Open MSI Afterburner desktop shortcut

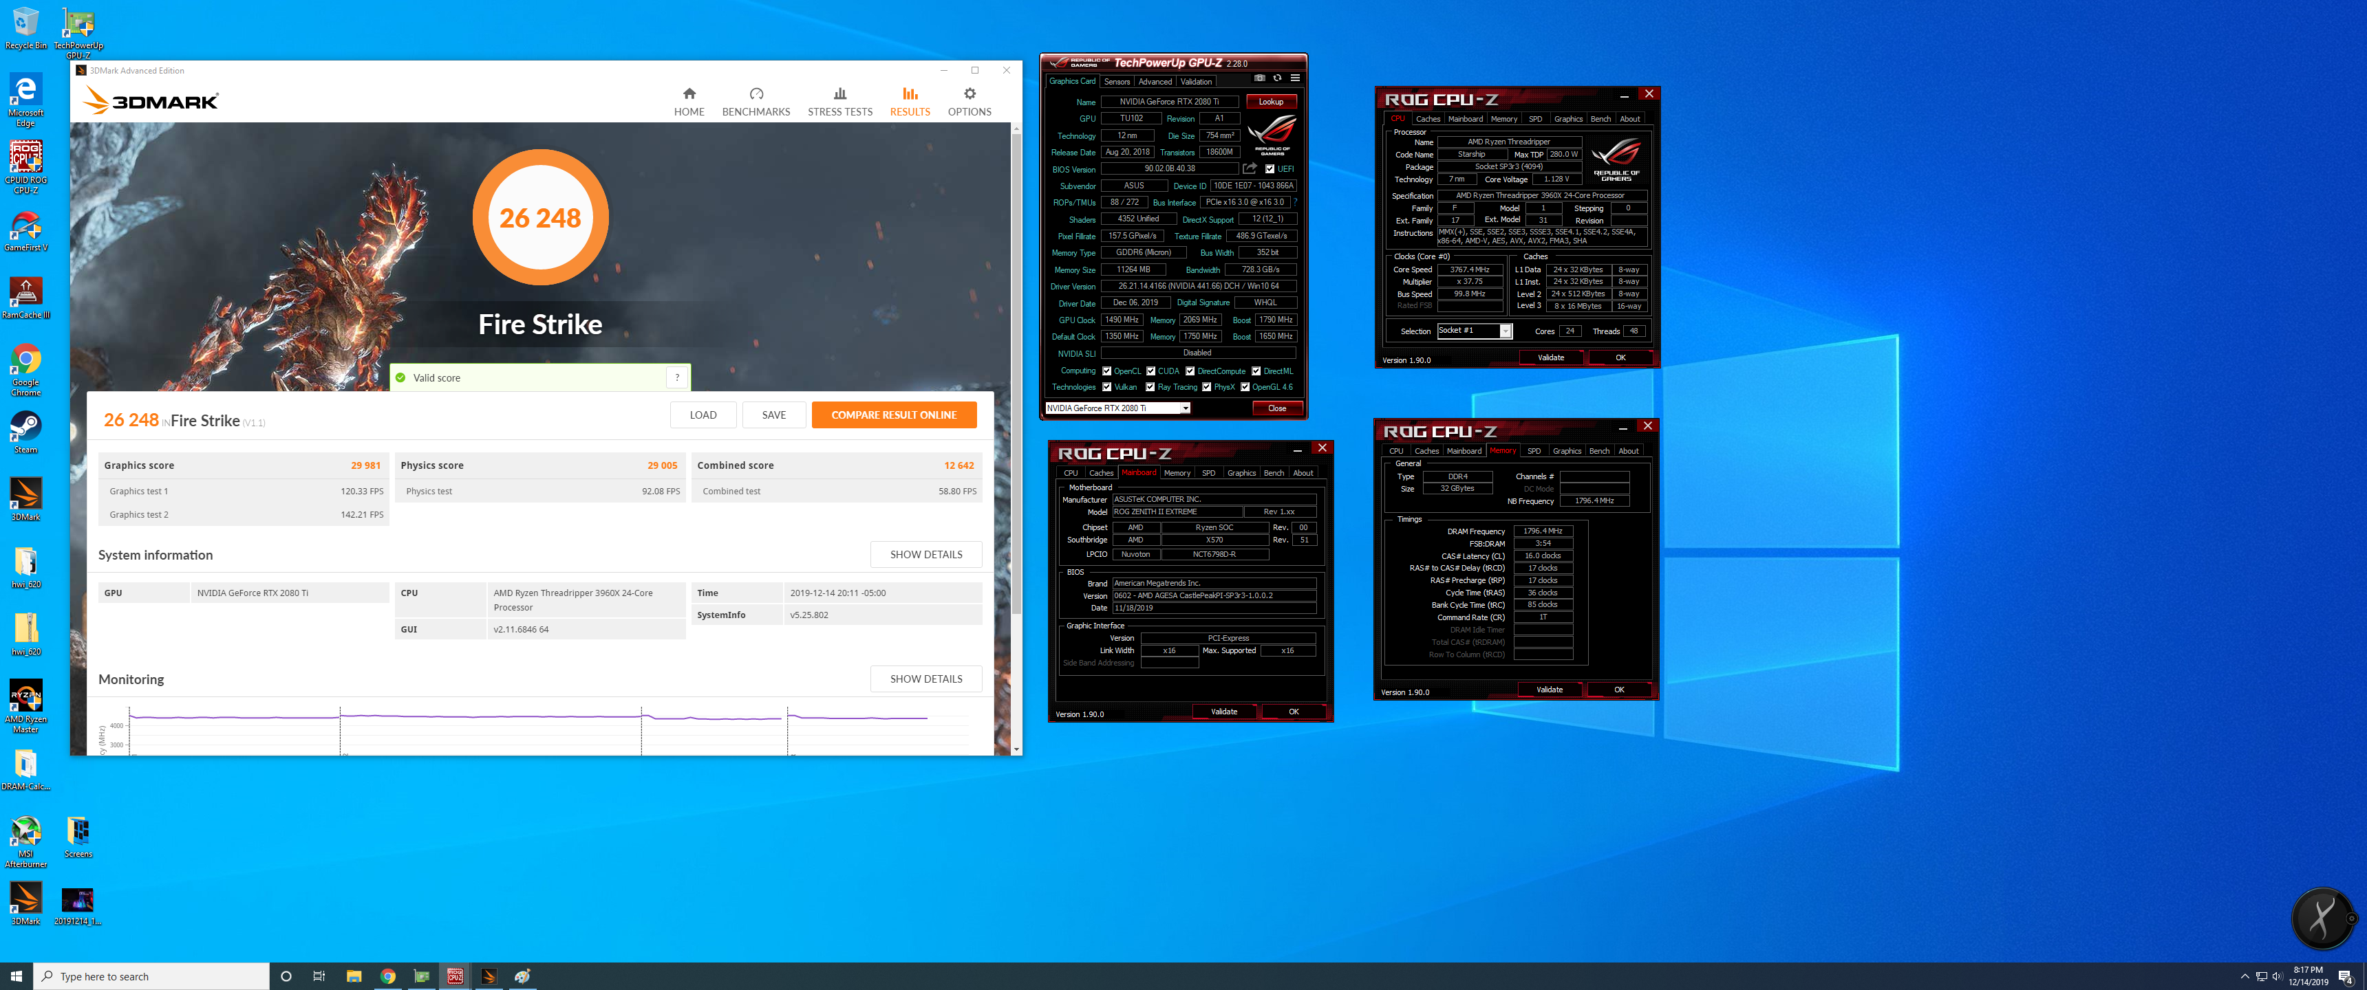(x=25, y=841)
